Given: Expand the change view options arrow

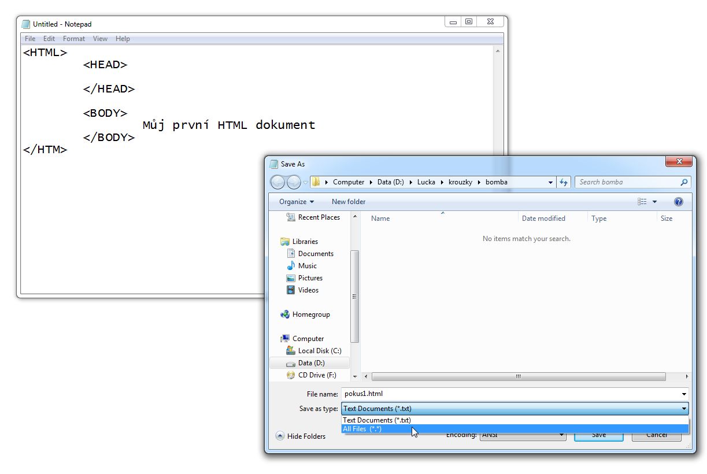Looking at the screenshot, I should pos(655,202).
